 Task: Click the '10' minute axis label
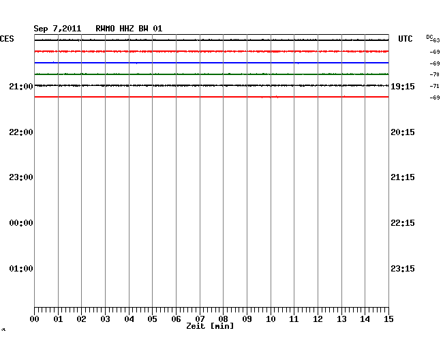(271, 319)
